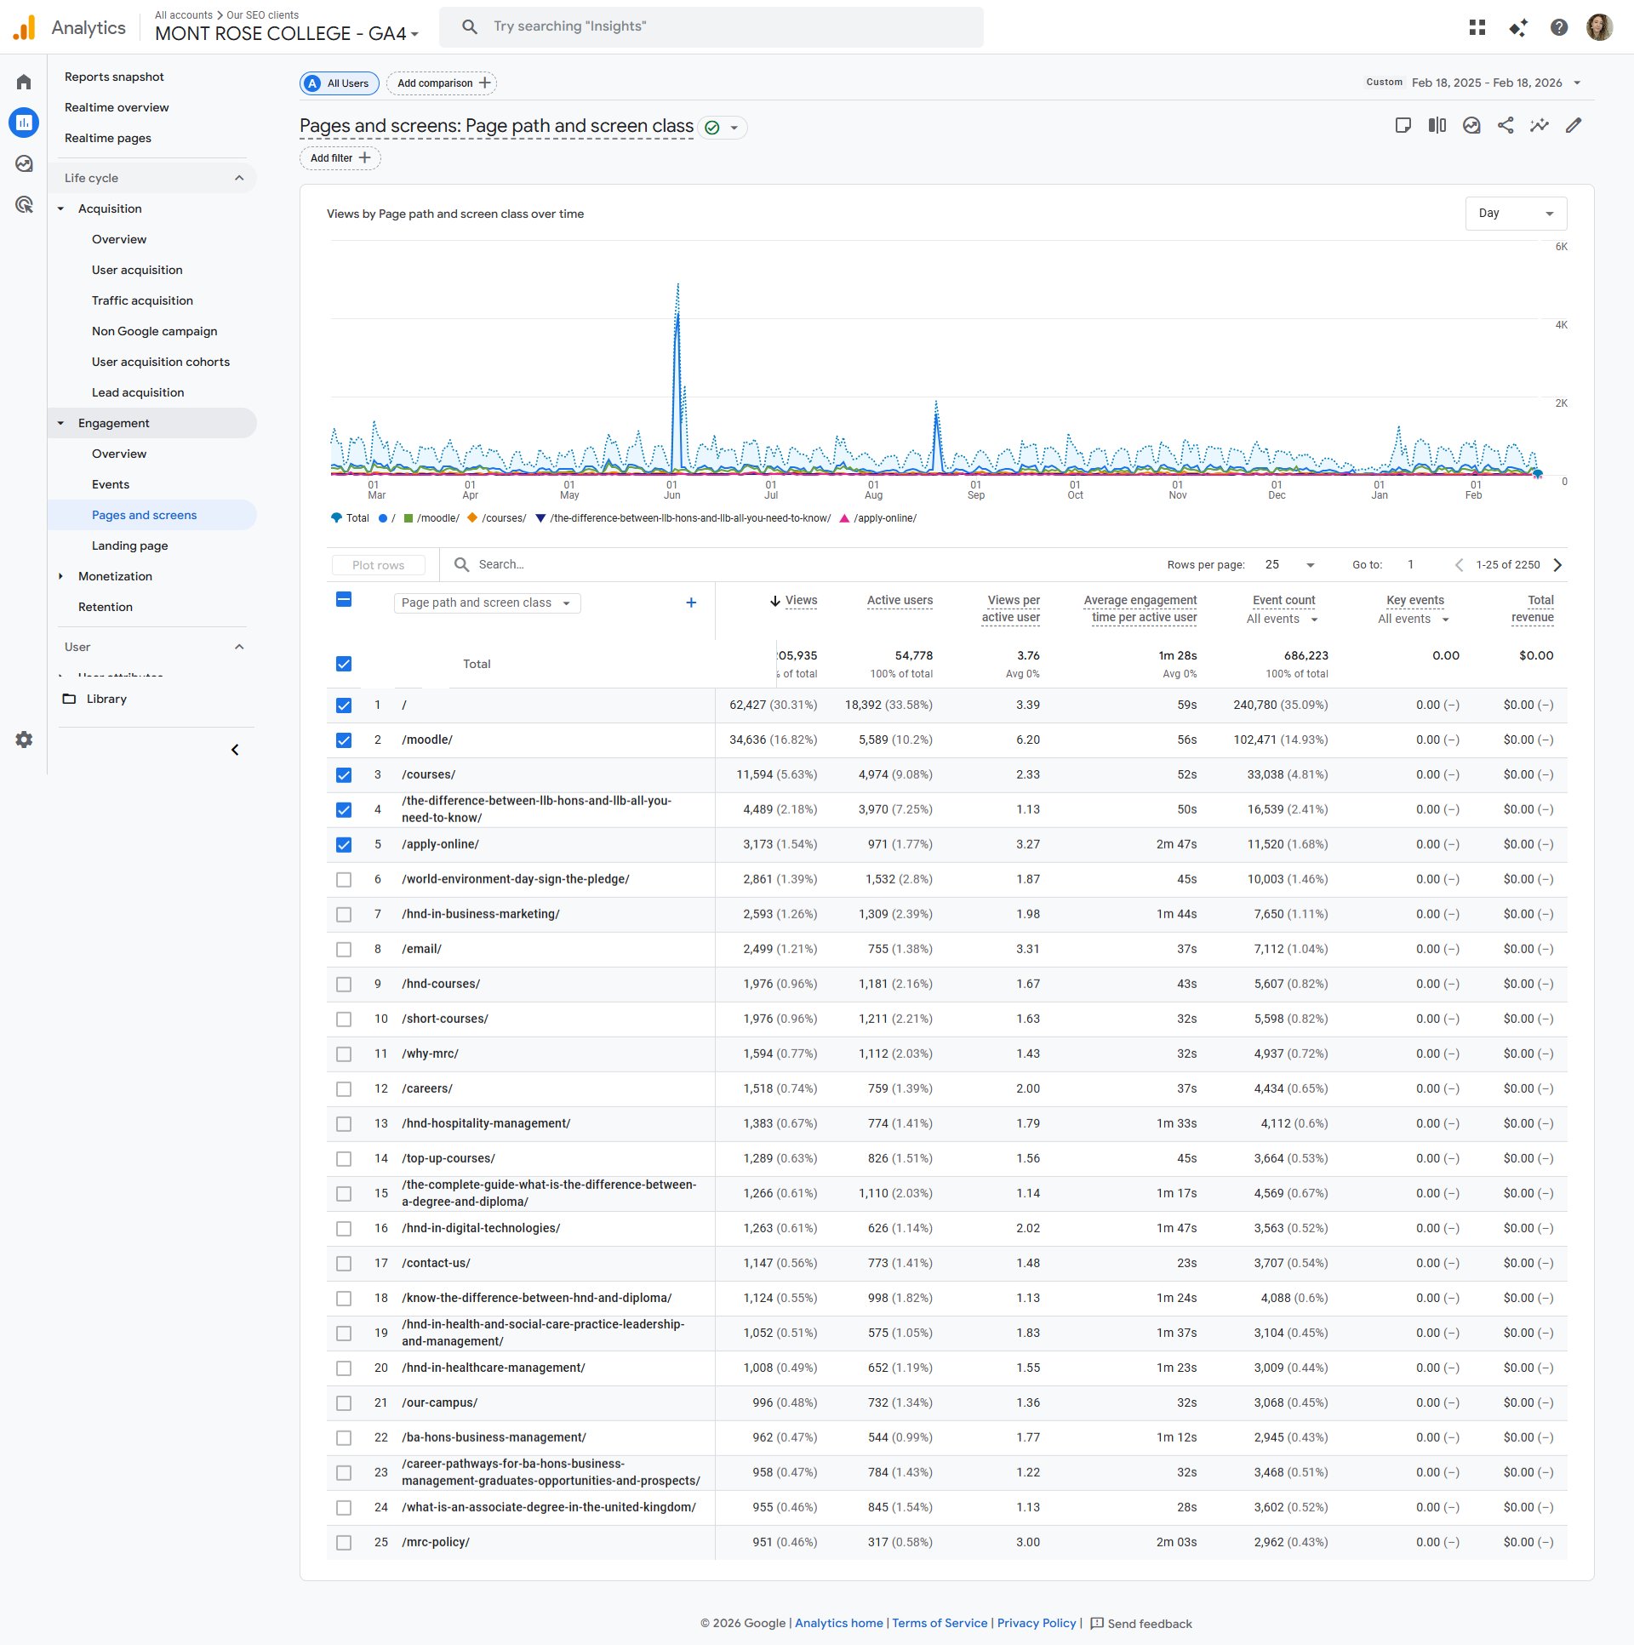Image resolution: width=1634 pixels, height=1645 pixels.
Task: Open the Explore section icon
Action: 24,163
